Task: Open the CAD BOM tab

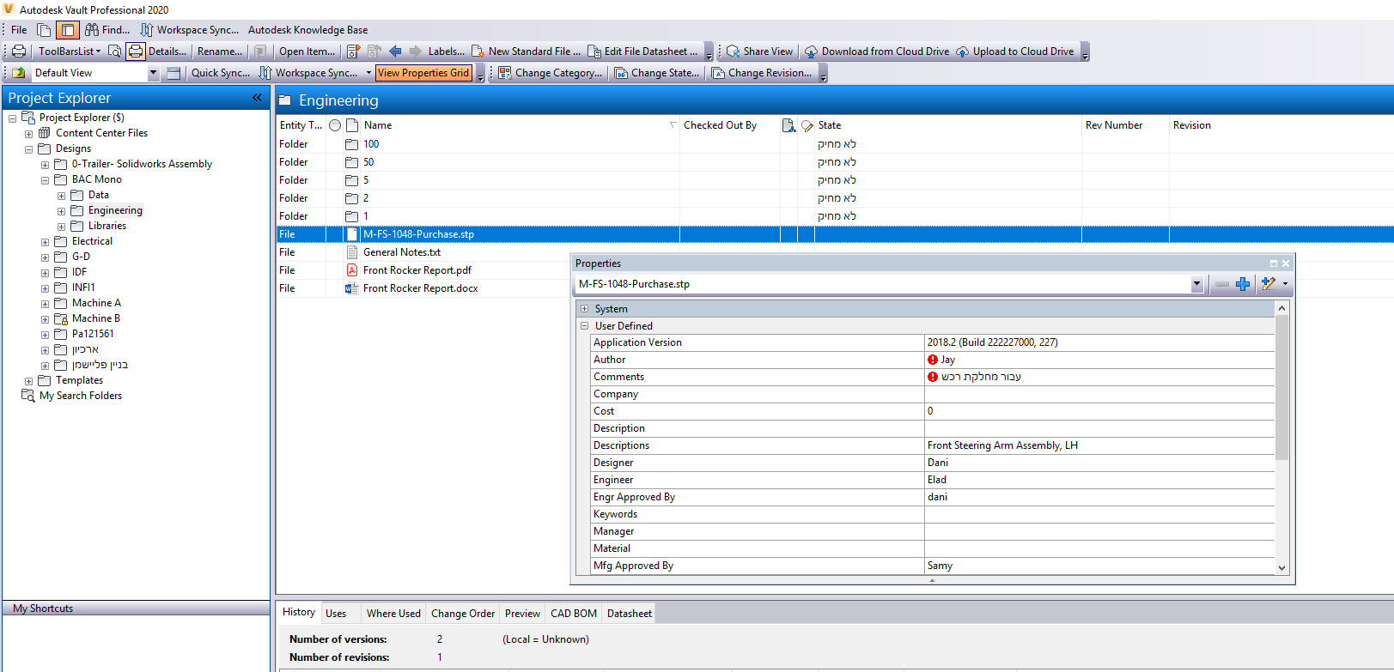Action: (x=574, y=614)
